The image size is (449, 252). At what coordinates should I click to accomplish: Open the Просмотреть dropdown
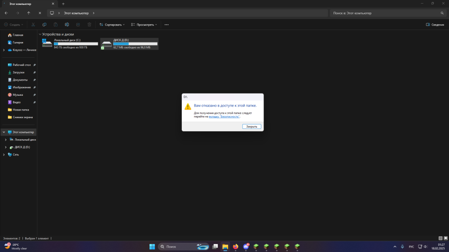(x=144, y=25)
